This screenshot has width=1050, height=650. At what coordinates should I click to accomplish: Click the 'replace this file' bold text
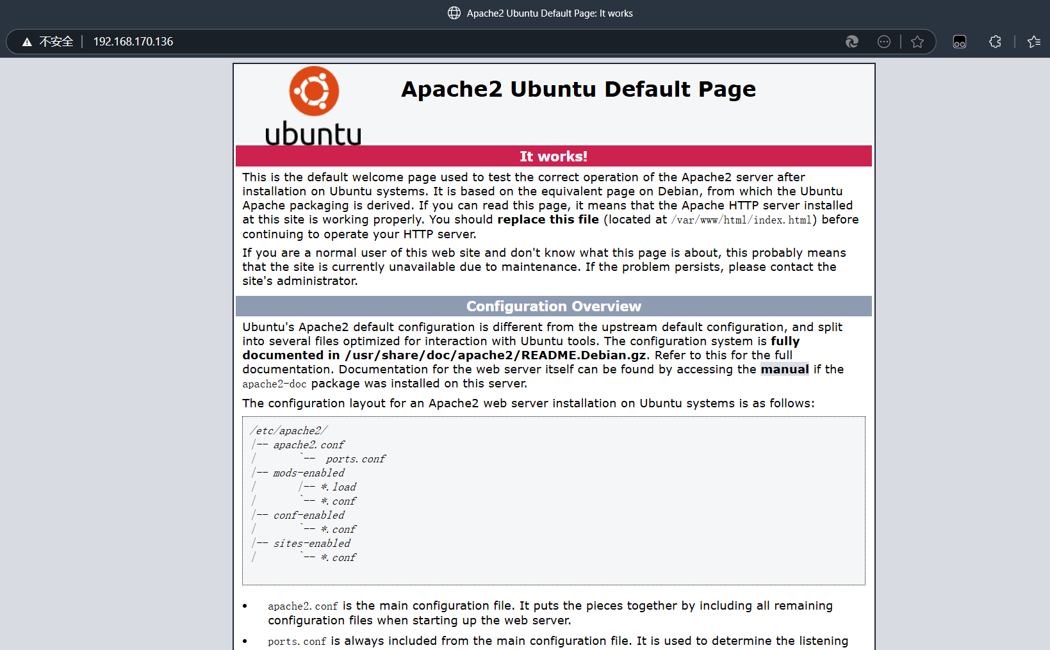pyautogui.click(x=548, y=220)
